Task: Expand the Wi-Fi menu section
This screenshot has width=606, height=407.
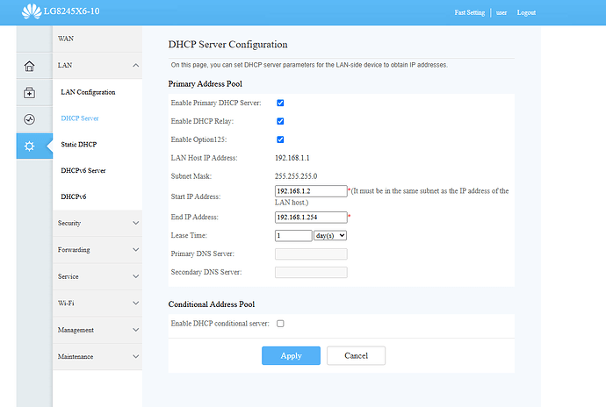Action: [x=97, y=303]
